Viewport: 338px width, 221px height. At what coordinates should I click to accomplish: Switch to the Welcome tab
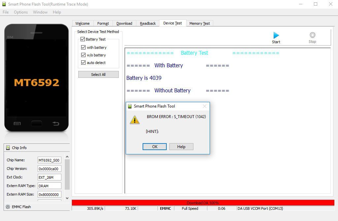83,23
